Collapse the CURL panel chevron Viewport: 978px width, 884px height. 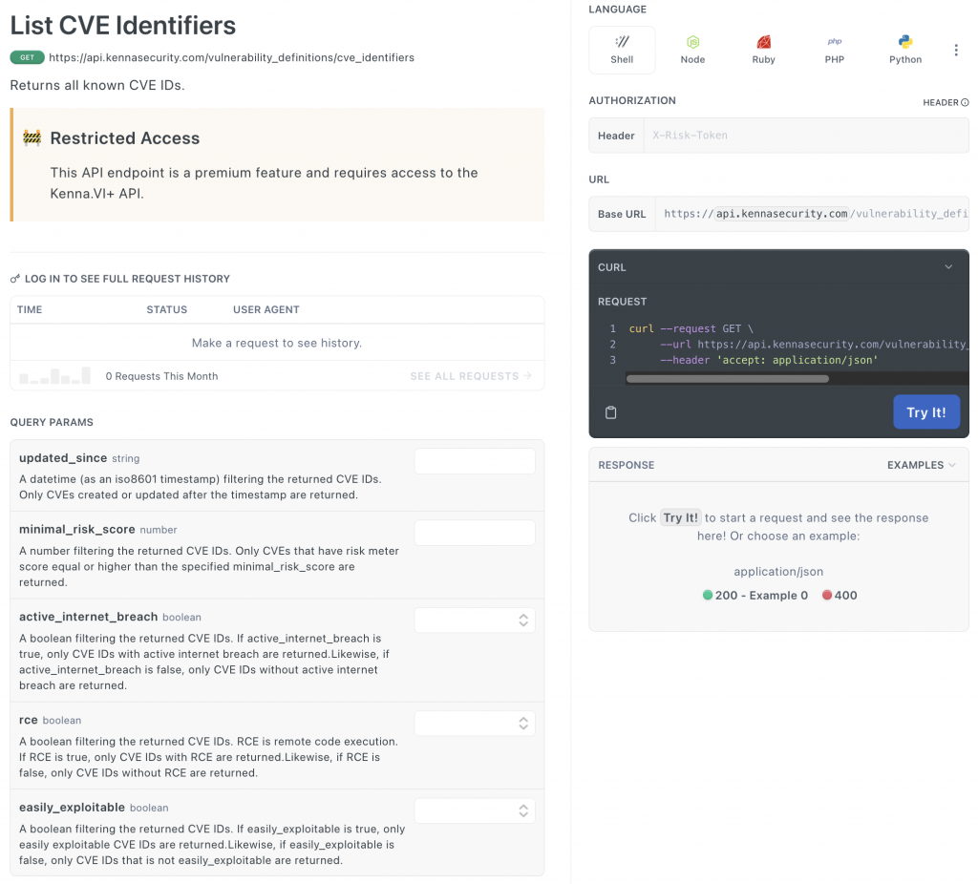(948, 267)
